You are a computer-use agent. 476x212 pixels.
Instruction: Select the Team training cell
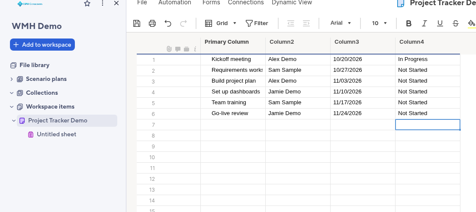[233, 103]
